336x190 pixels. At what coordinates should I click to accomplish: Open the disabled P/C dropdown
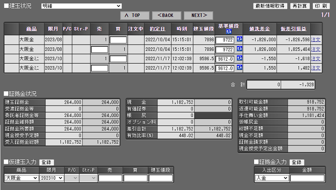[x=72, y=178]
